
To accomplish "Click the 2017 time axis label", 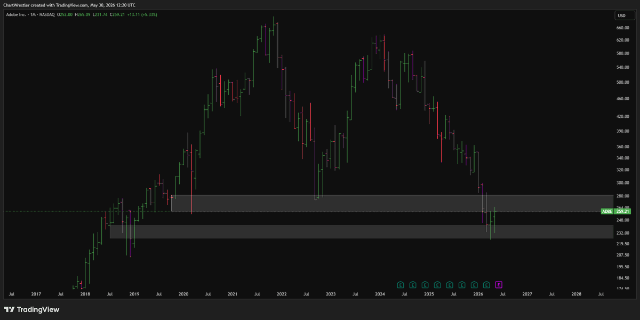I will 36,294.
